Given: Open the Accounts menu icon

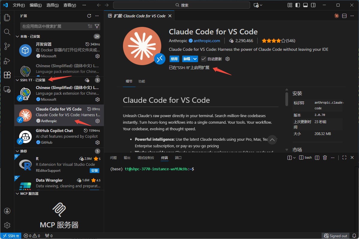Looking at the screenshot, I should (7, 211).
